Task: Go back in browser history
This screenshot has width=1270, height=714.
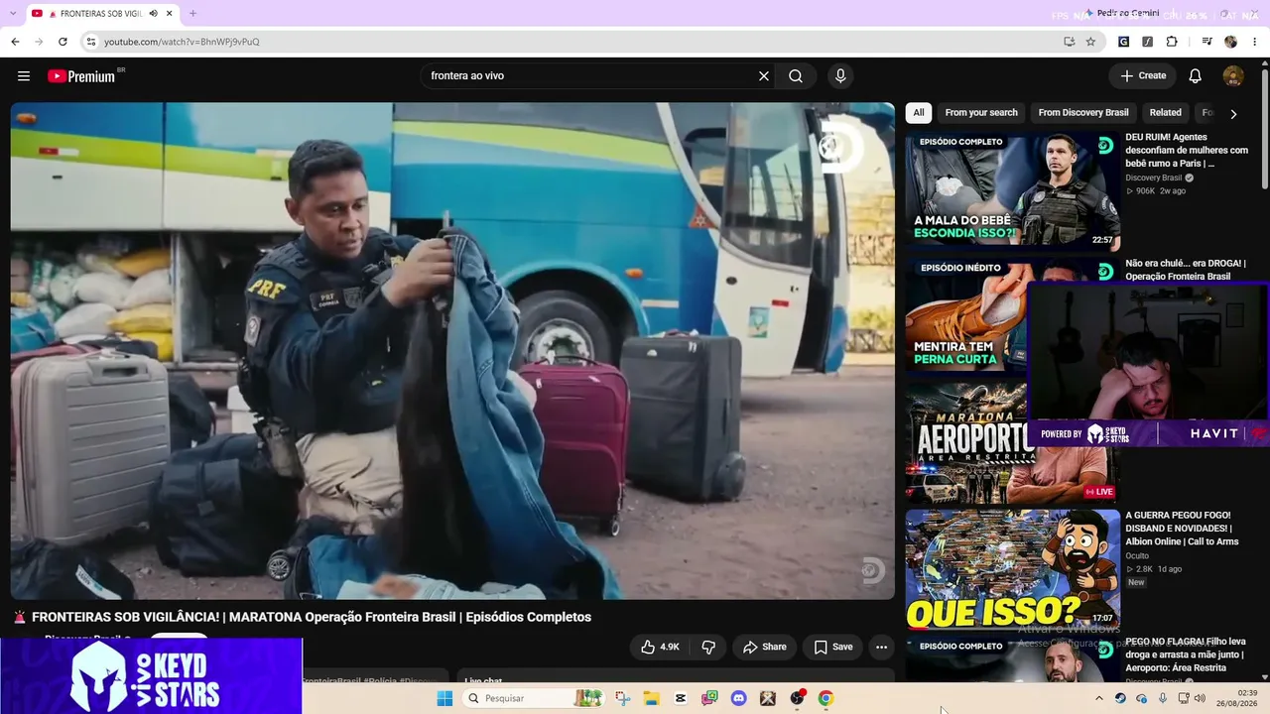Action: tap(15, 42)
